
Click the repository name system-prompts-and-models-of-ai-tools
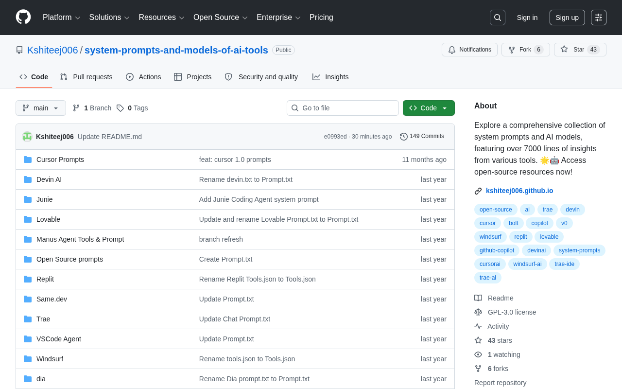tap(176, 50)
